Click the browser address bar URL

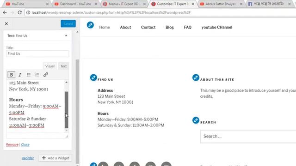[x=111, y=12]
